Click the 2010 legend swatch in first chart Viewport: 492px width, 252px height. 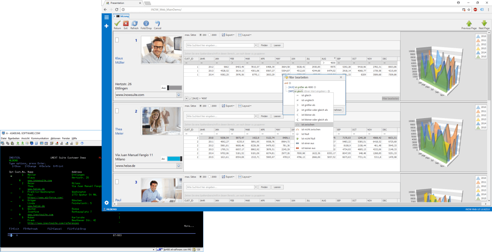pyautogui.click(x=478, y=37)
